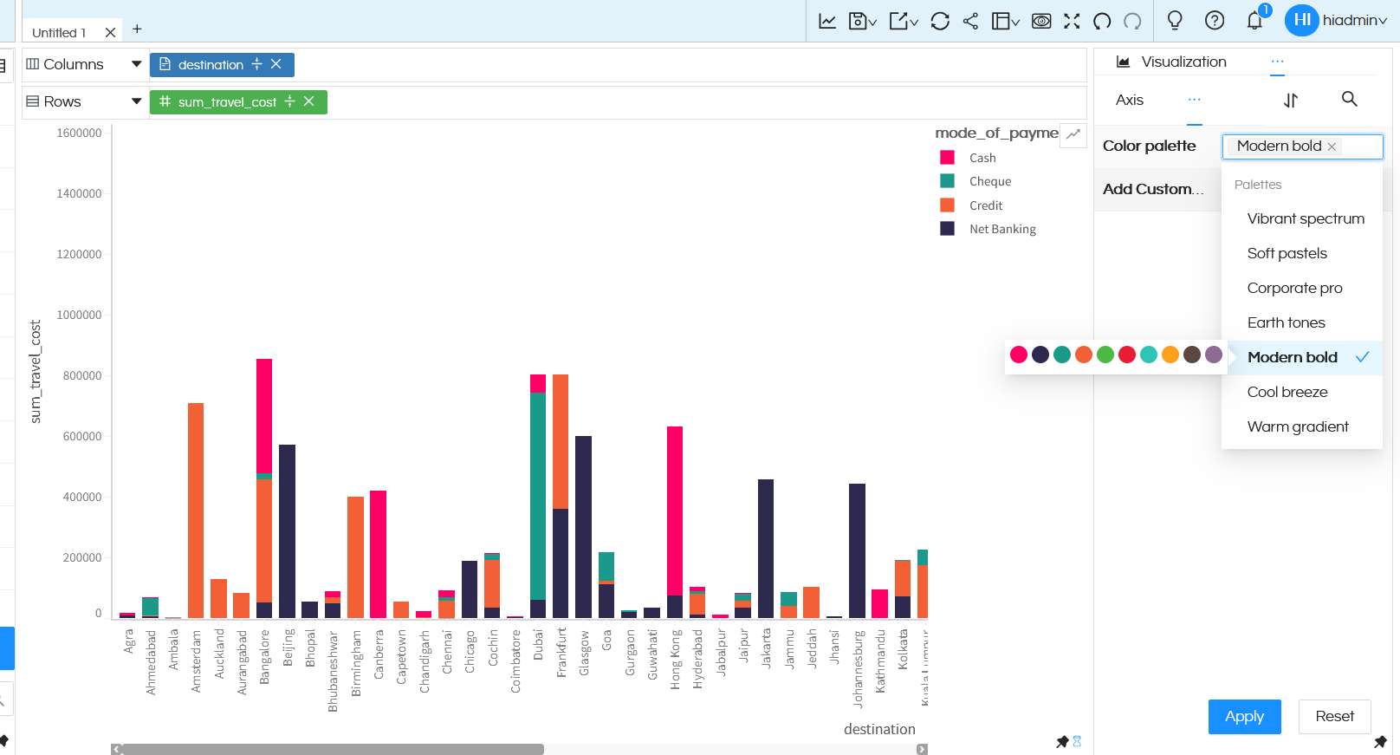Click the pin icon below the chart

pyautogui.click(x=1062, y=742)
